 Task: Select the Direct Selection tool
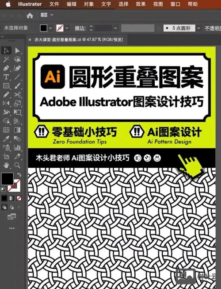pos(18,50)
